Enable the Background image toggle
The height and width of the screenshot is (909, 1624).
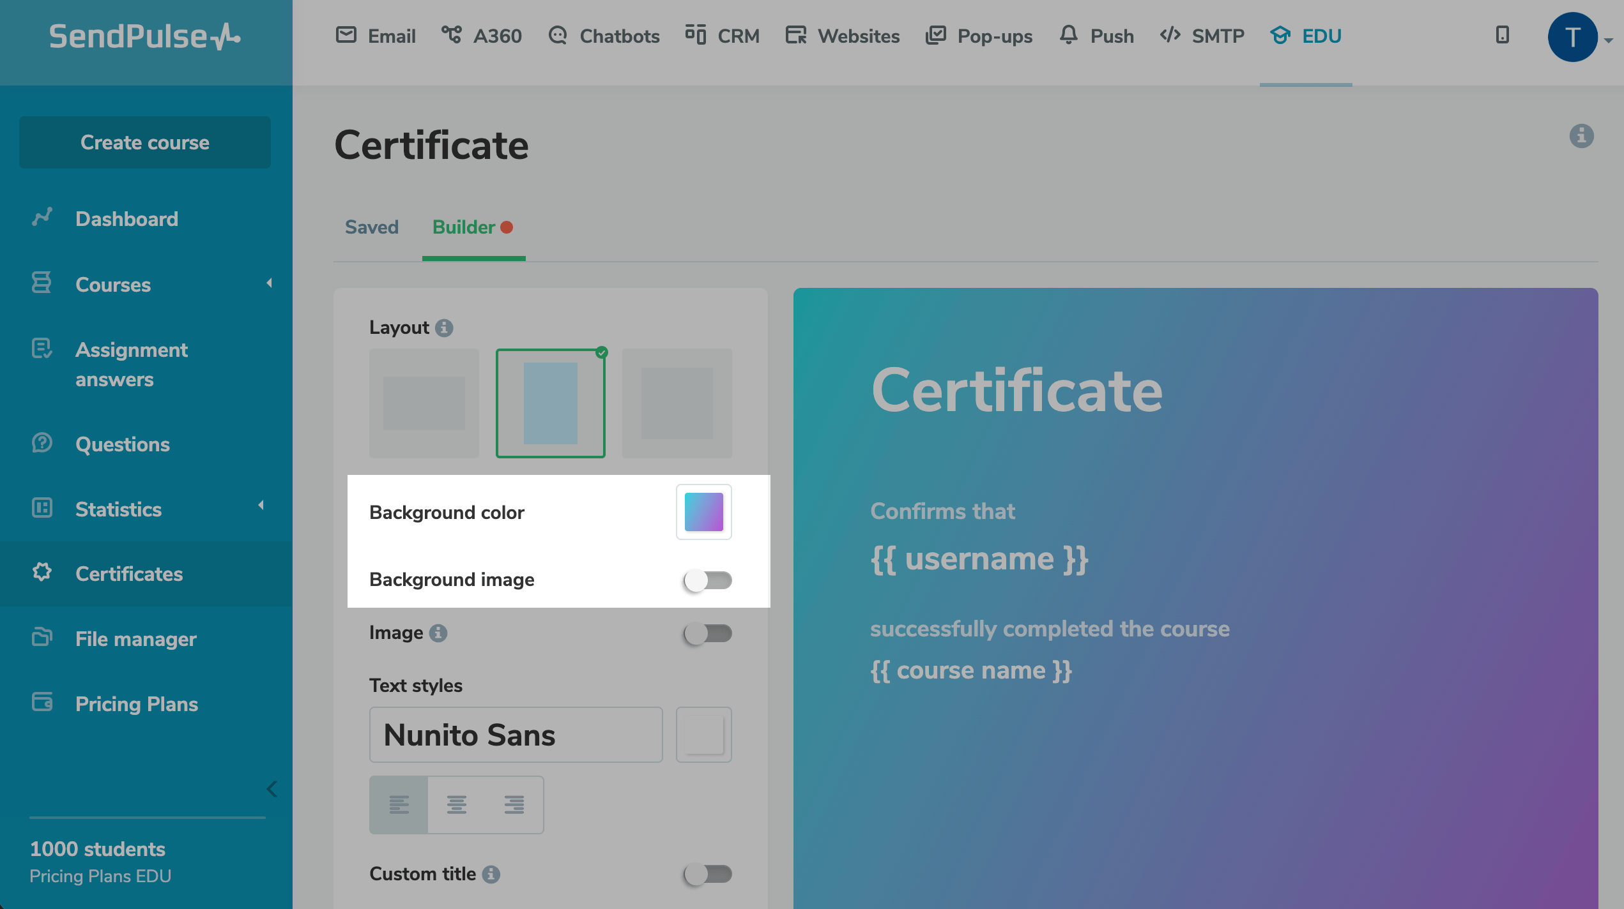click(x=707, y=580)
